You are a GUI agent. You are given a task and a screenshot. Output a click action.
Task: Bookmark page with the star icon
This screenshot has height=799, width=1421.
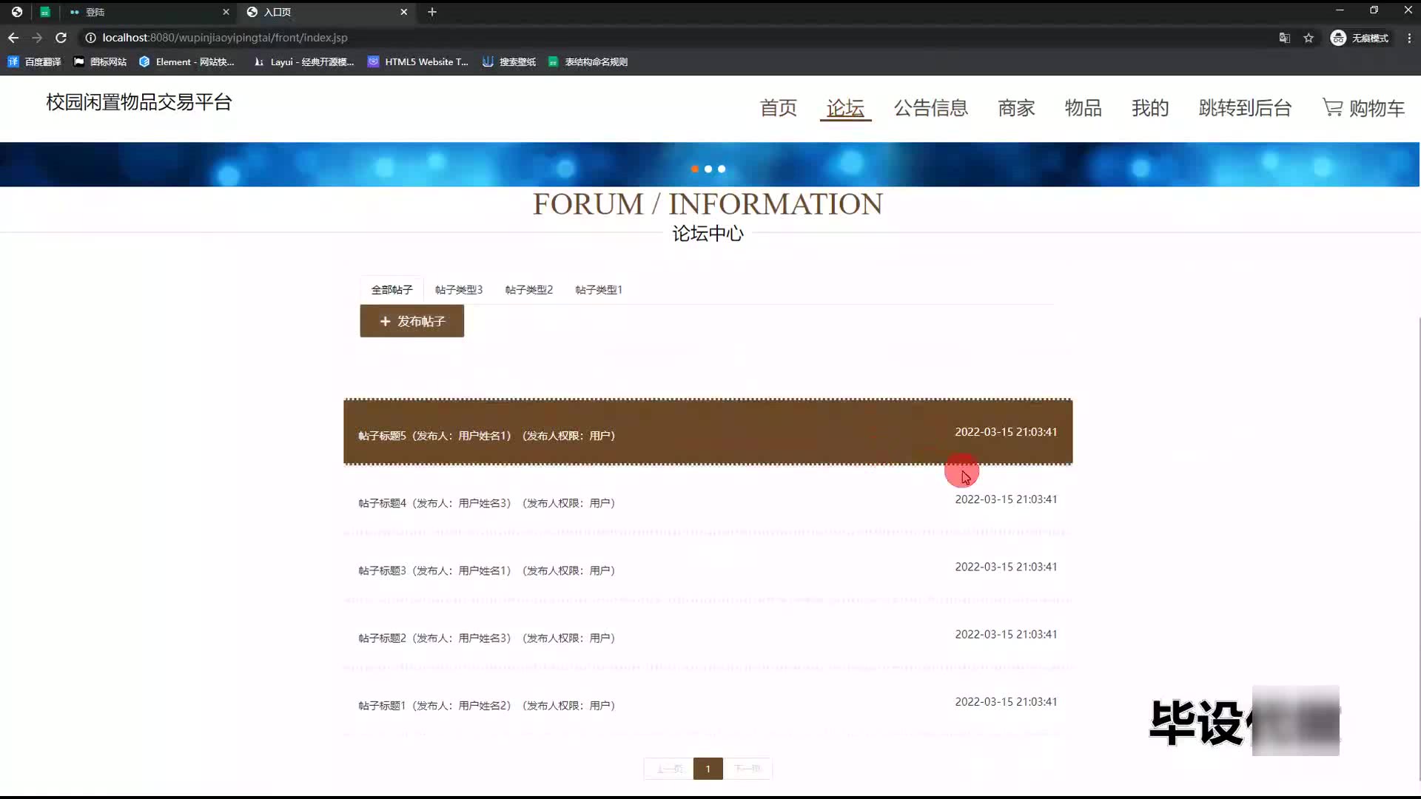pyautogui.click(x=1309, y=38)
